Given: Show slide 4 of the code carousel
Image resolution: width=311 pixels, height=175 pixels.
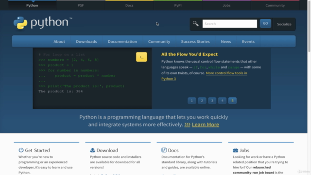Looking at the screenshot, I should 223,101.
